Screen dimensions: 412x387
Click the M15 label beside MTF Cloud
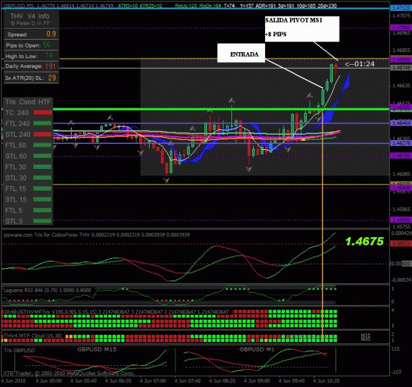pos(365,335)
